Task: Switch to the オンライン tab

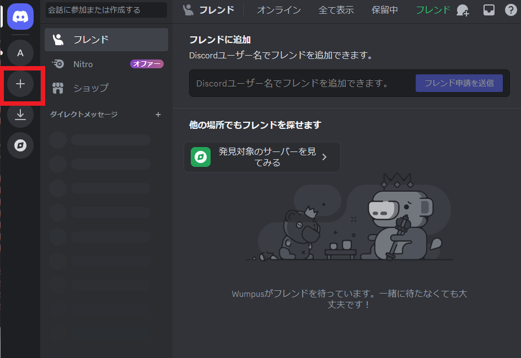Action: [279, 10]
